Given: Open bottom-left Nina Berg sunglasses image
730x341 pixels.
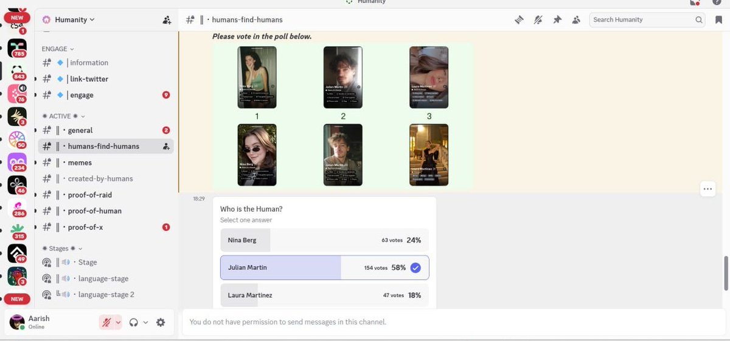Looking at the screenshot, I should click(x=257, y=155).
